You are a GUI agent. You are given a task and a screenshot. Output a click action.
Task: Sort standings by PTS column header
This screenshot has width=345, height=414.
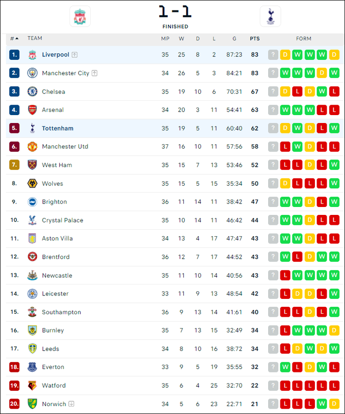(x=255, y=39)
